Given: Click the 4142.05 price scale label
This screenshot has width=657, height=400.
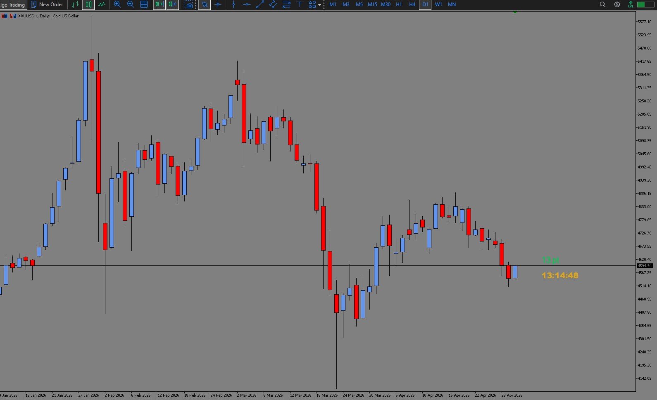Looking at the screenshot, I should 645,379.
